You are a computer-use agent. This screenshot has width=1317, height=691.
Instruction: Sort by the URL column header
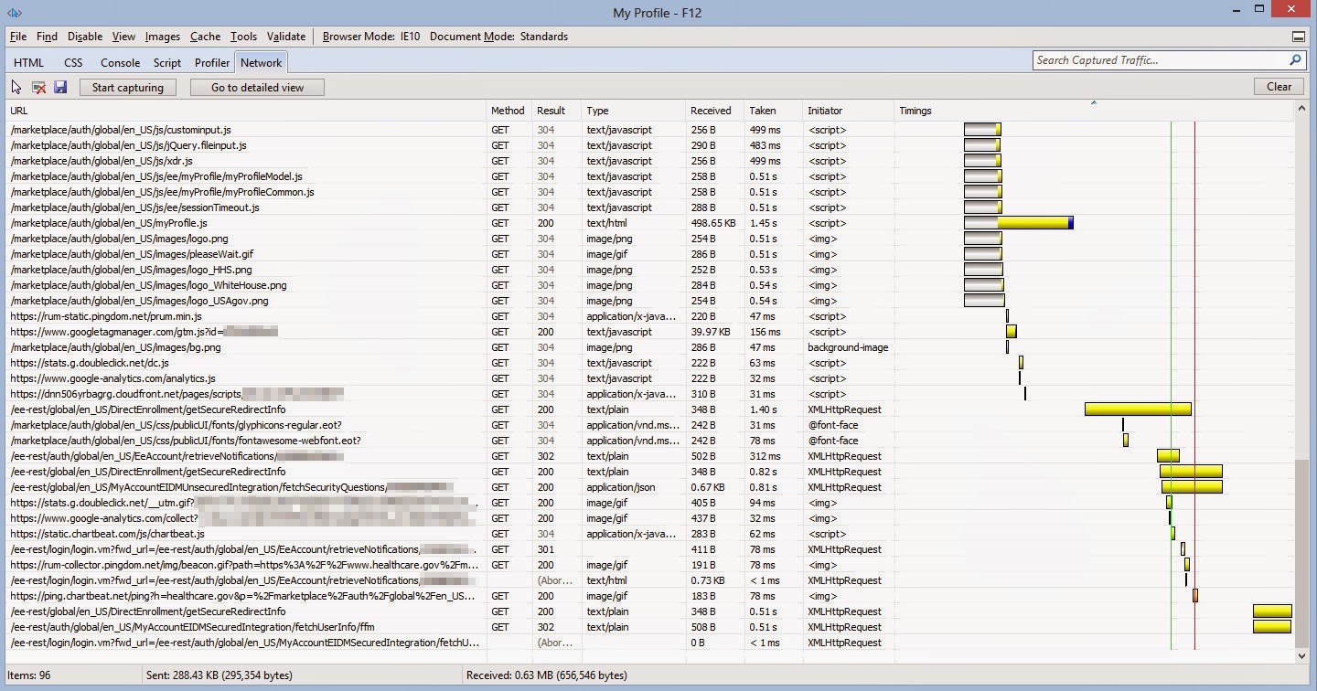click(x=246, y=111)
